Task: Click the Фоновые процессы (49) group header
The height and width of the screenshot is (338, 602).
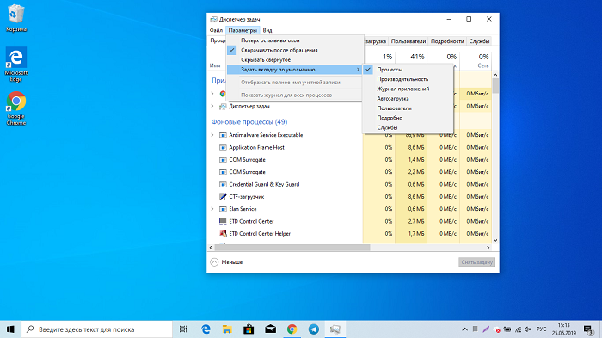Action: [249, 122]
